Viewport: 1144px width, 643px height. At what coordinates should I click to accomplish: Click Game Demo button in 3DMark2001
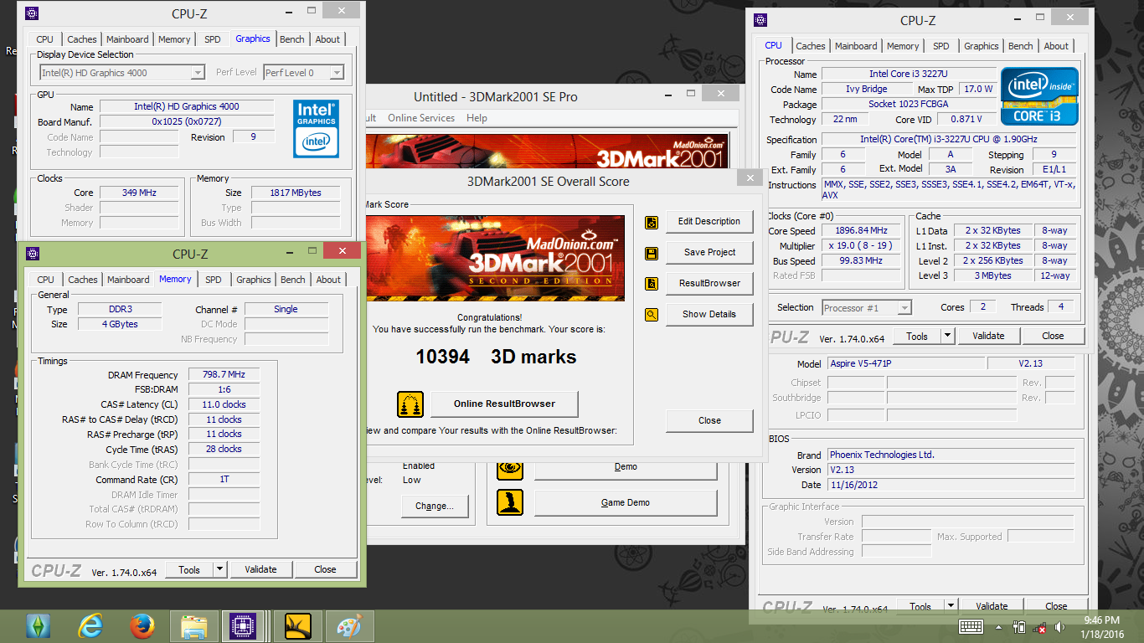(626, 503)
